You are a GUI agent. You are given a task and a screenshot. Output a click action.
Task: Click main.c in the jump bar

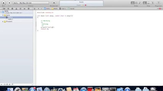63,9
